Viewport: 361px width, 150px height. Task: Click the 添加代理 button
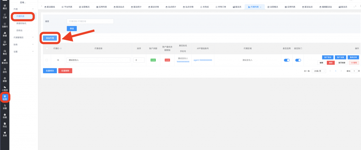tap(50, 38)
